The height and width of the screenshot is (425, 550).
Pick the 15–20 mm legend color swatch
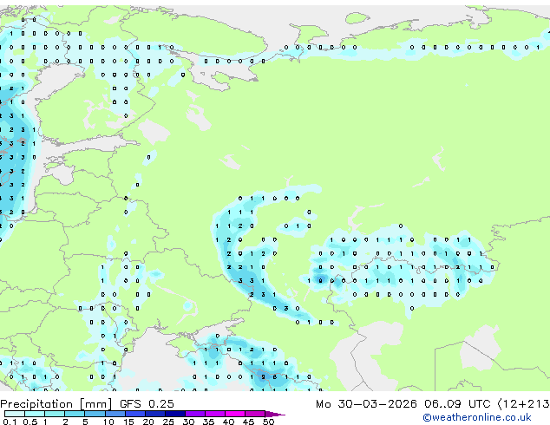(135, 414)
